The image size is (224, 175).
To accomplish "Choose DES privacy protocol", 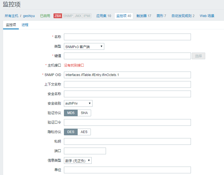I will (x=71, y=132).
